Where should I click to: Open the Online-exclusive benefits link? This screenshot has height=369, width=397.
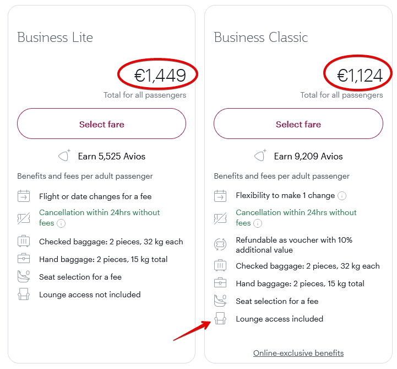pos(298,353)
